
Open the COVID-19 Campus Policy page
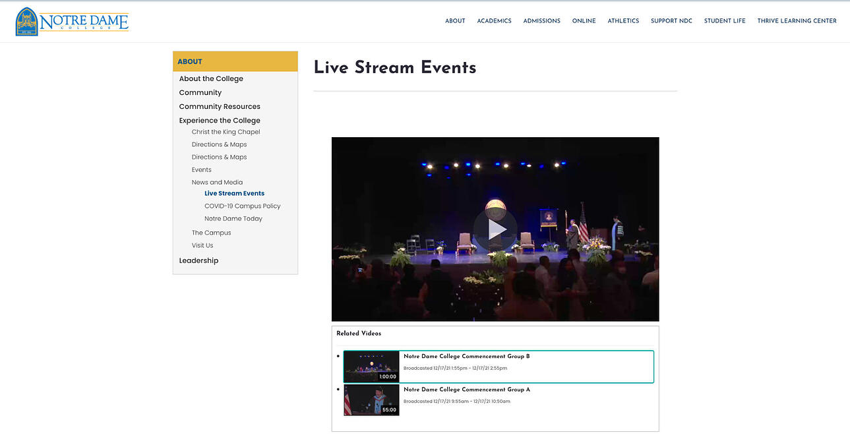(x=242, y=206)
